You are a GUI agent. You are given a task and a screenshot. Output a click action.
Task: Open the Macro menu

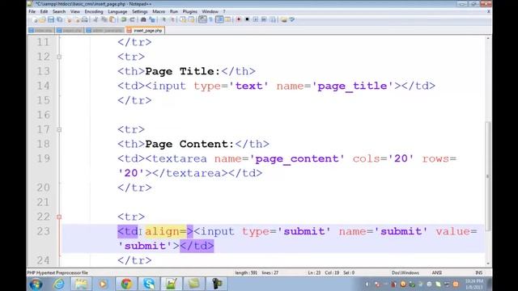click(x=159, y=11)
